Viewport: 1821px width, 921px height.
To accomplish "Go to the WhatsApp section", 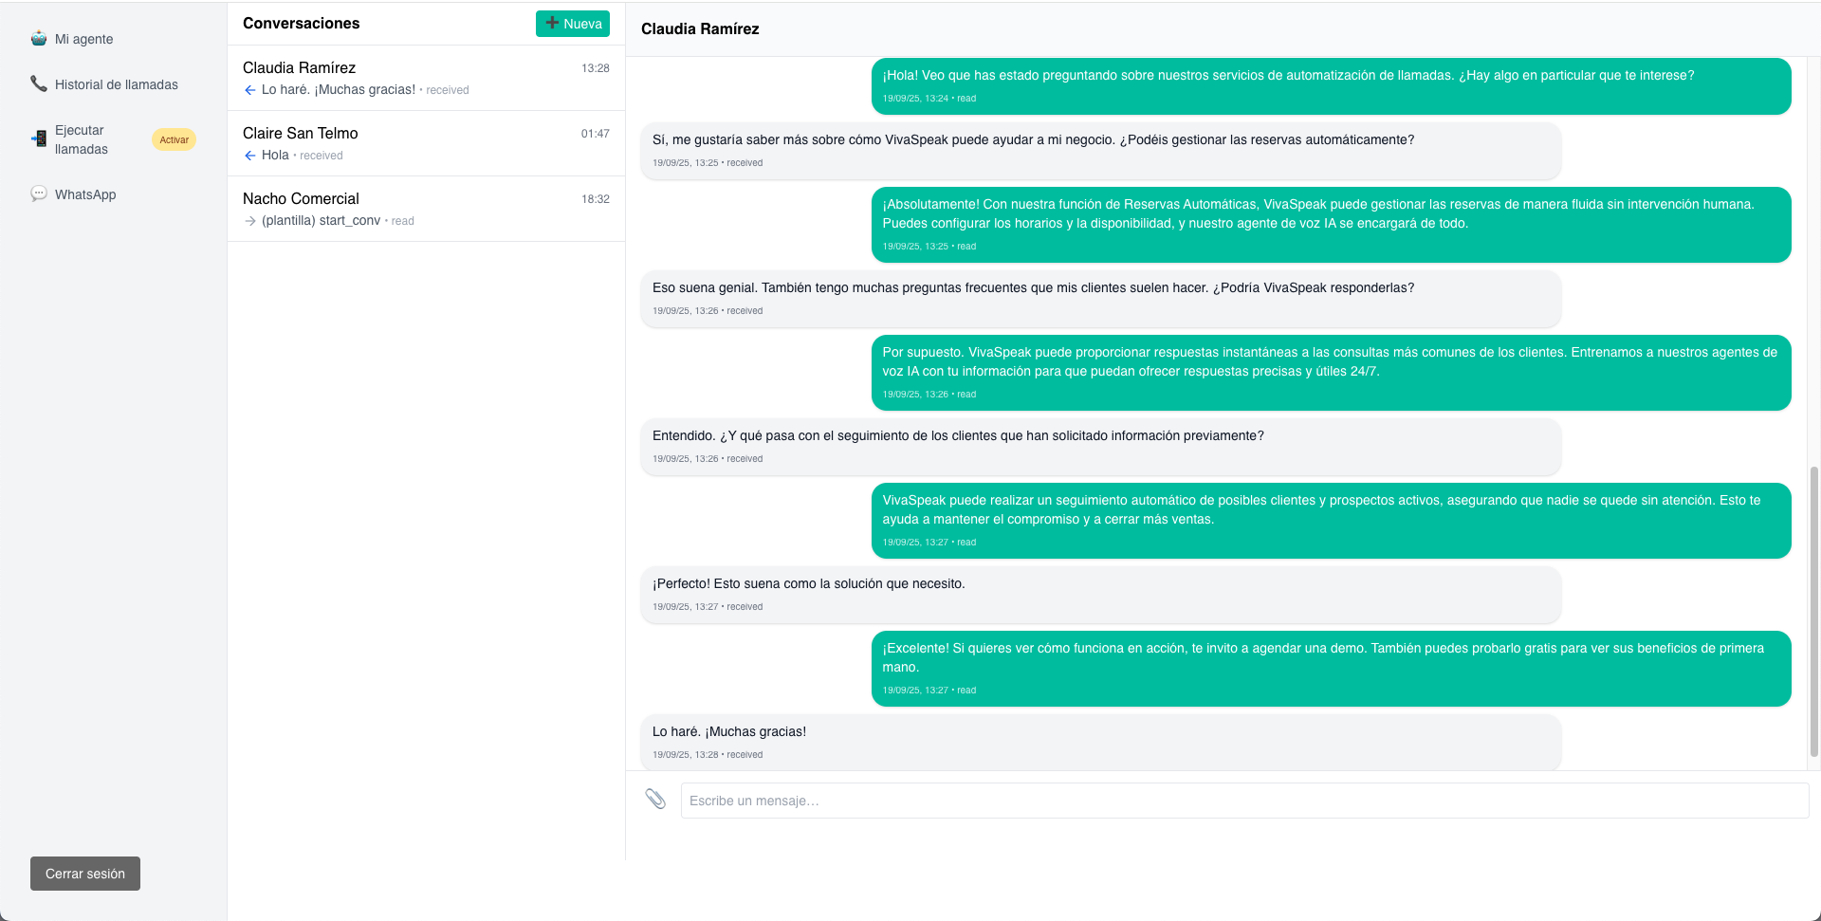I will click(x=85, y=194).
